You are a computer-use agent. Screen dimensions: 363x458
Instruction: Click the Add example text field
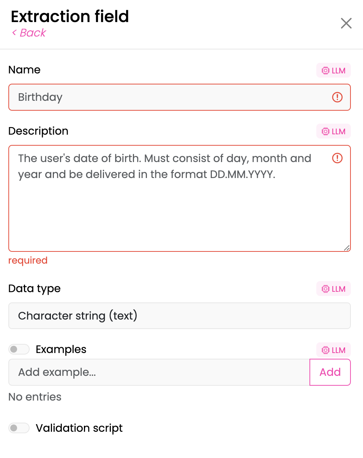159,372
